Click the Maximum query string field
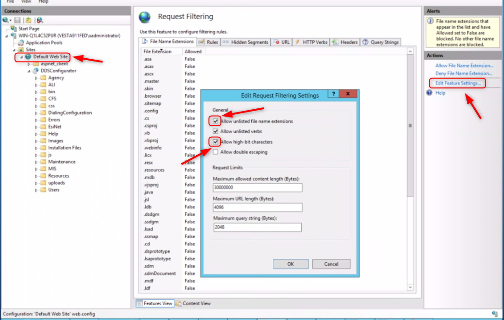504x320 pixels. [257, 227]
